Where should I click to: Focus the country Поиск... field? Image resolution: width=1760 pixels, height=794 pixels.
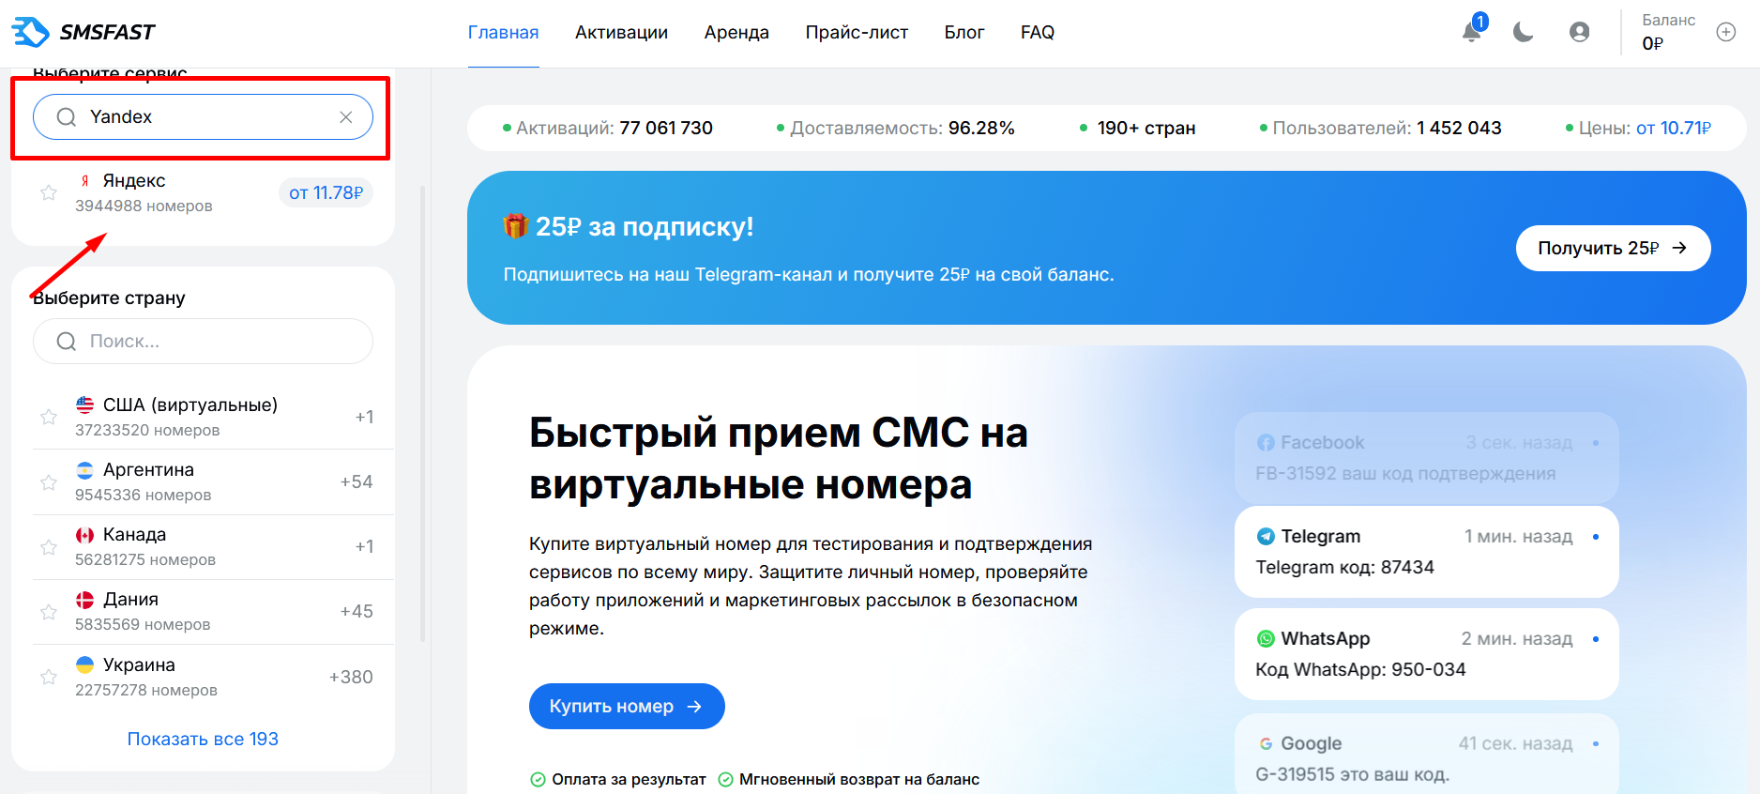[203, 342]
